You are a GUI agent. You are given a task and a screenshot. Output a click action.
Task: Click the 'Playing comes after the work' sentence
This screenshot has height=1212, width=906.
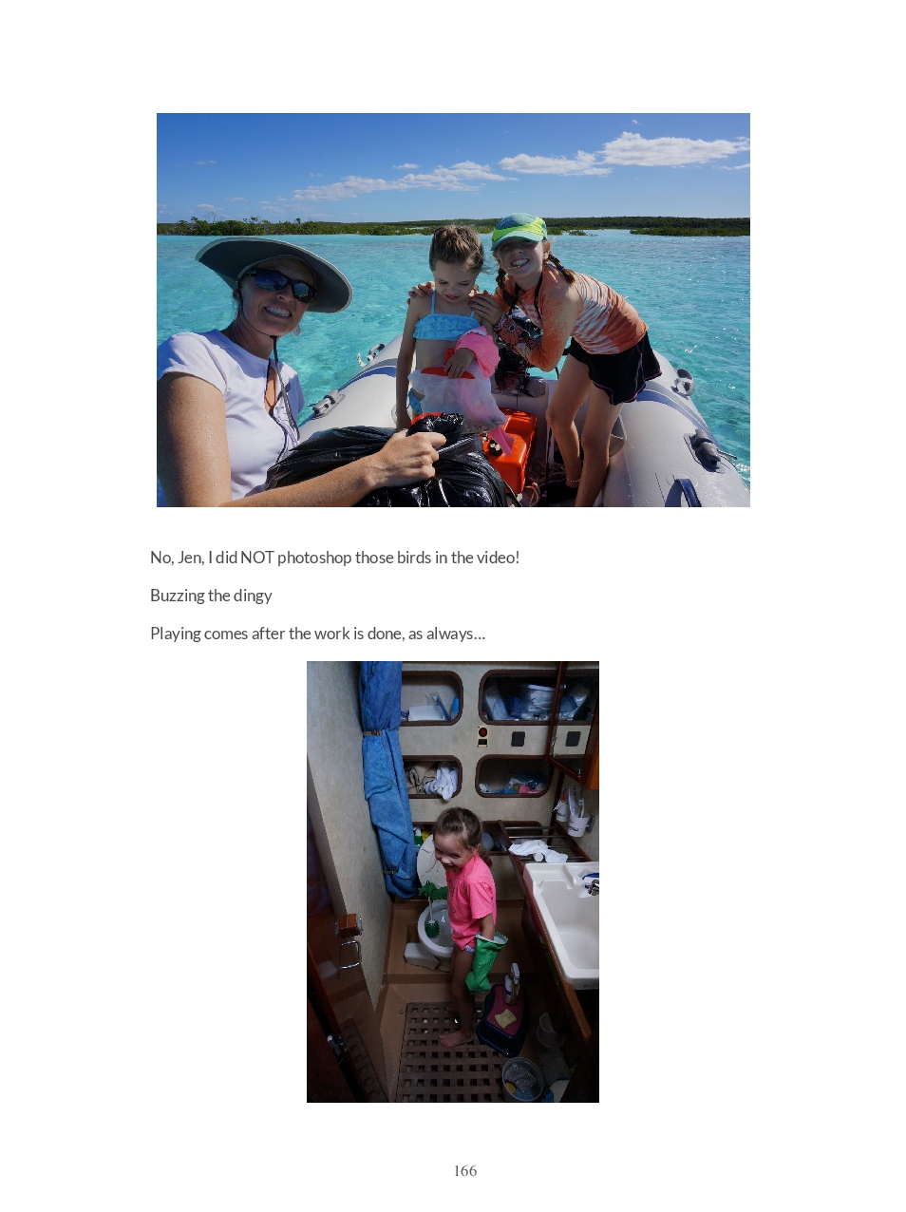point(317,634)
